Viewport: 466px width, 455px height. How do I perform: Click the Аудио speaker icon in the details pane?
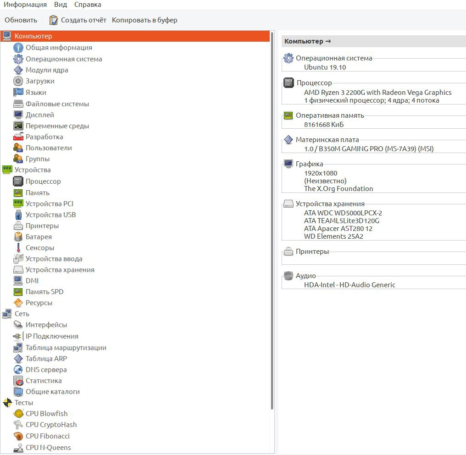288,276
